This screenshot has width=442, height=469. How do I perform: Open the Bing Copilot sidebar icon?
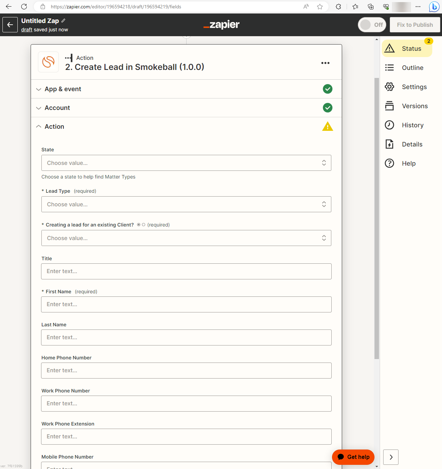point(434,7)
